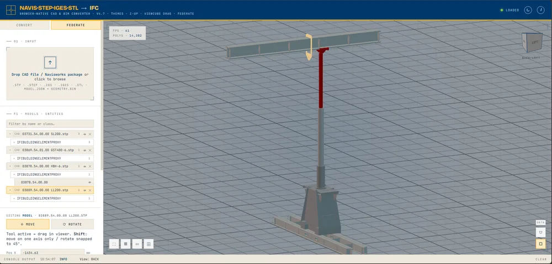
Task: Select the 03878.54.00.00 HBH-6.stp model name
Action: pos(45,166)
